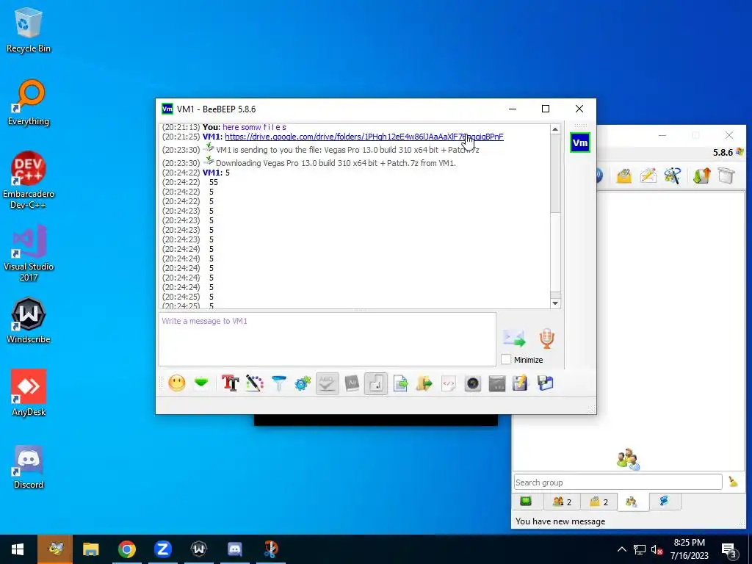The width and height of the screenshot is (752, 564).
Task: Click the send file document icon
Action: click(400, 383)
